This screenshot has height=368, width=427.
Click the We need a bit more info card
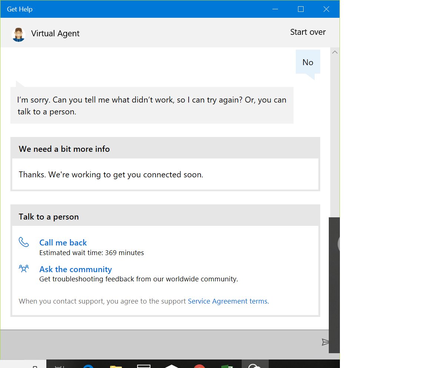click(165, 164)
